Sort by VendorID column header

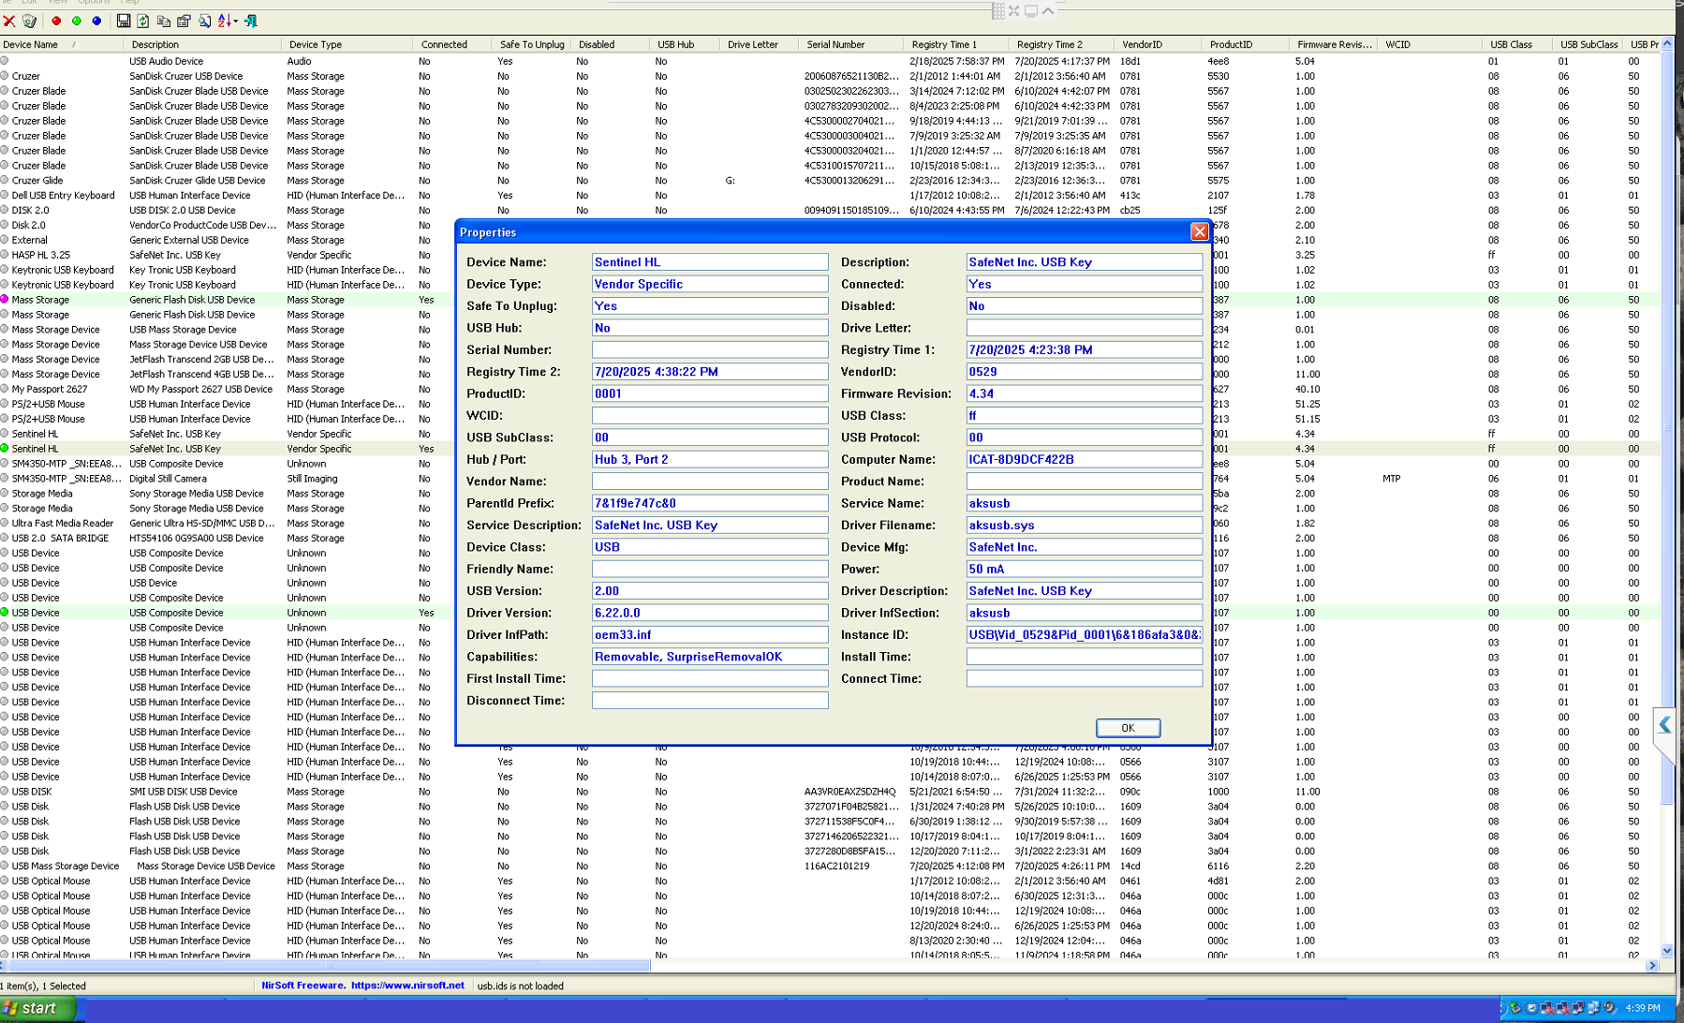tap(1158, 44)
